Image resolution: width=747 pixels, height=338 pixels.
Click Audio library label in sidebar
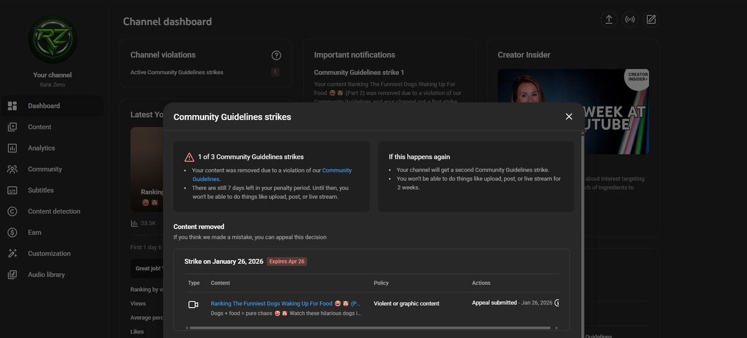pos(46,275)
